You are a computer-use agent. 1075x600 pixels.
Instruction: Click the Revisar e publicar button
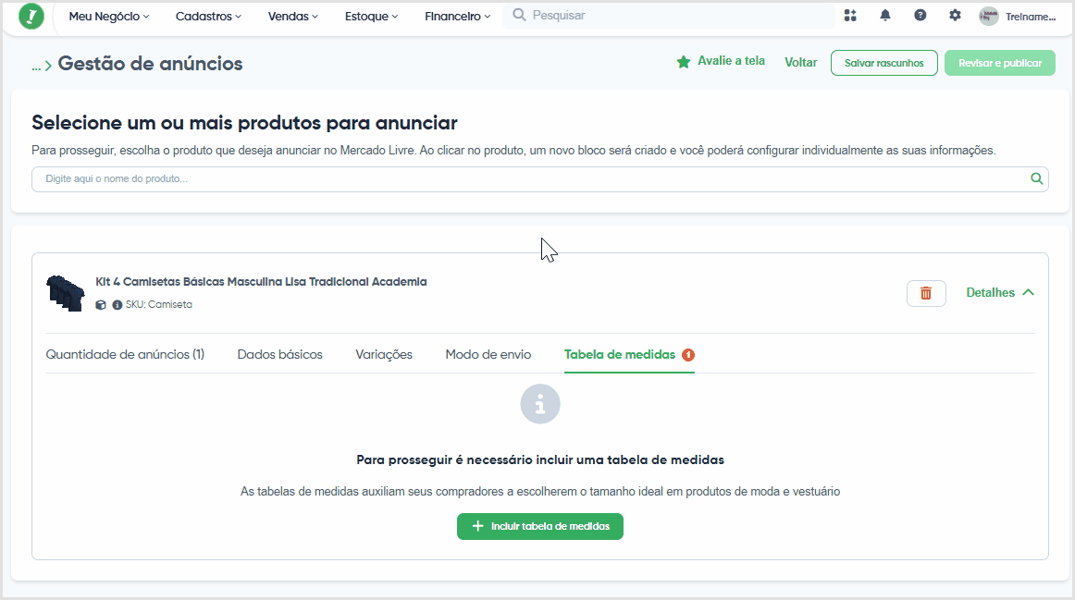(x=999, y=63)
